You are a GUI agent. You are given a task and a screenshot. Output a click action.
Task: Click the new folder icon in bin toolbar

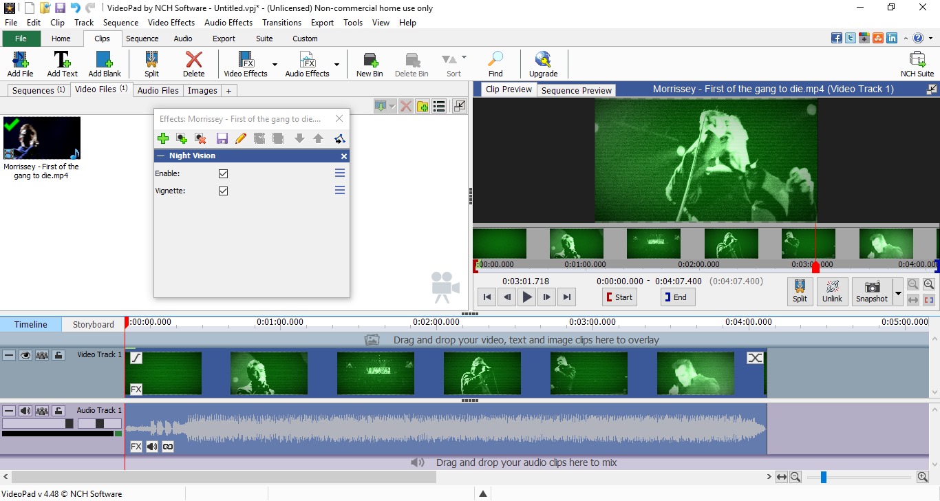pos(423,106)
